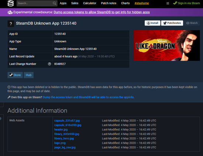203x156 pixels.
Task: Open capsule_231x87.jpg asset
Action: click(x=67, y=121)
